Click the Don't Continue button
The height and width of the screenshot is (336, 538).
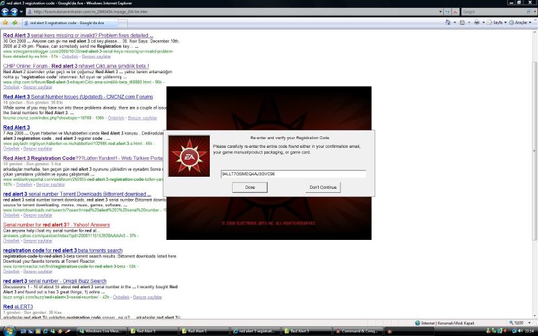(x=323, y=187)
